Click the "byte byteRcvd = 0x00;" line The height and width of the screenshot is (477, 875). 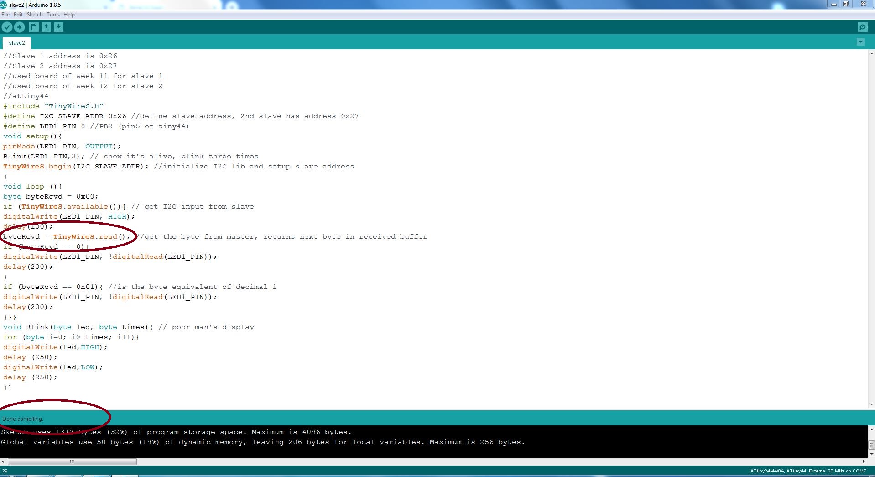click(51, 196)
